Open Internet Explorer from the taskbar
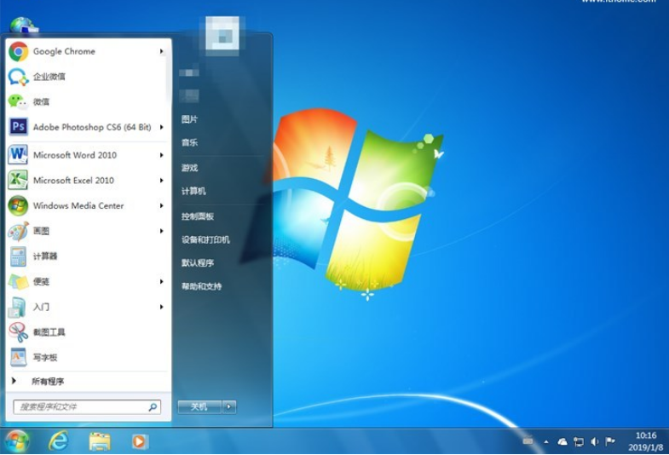This screenshot has width=669, height=455. tap(58, 441)
